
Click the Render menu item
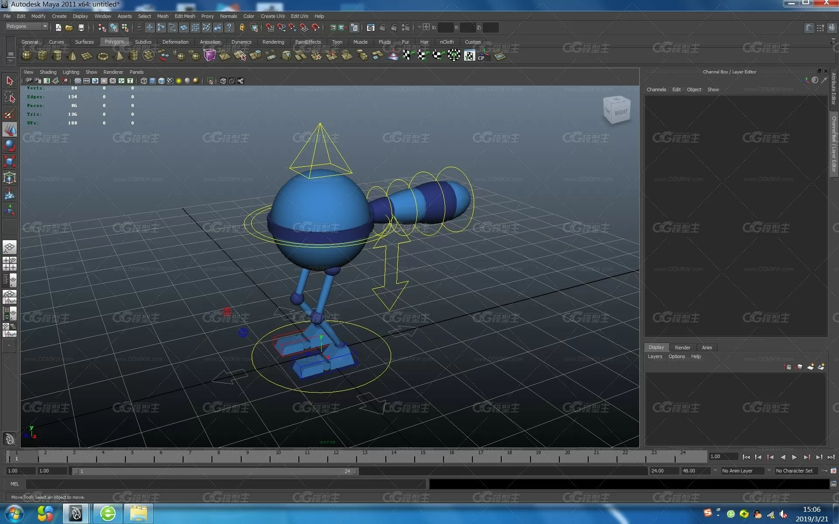click(681, 347)
